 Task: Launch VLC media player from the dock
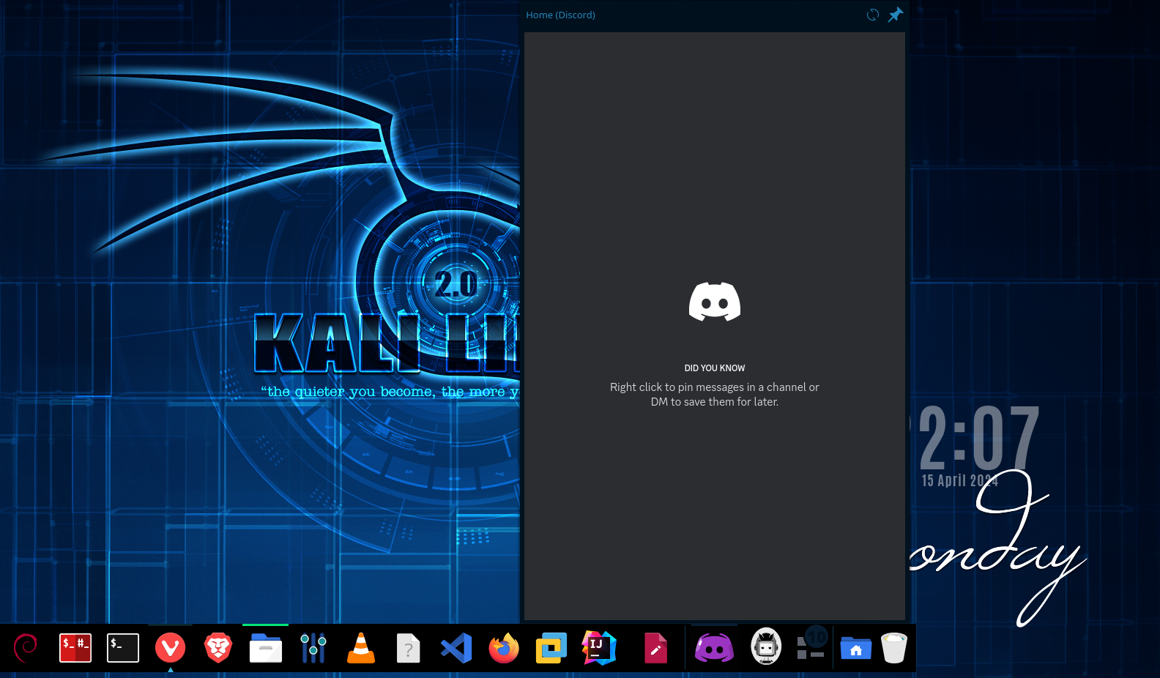click(361, 648)
